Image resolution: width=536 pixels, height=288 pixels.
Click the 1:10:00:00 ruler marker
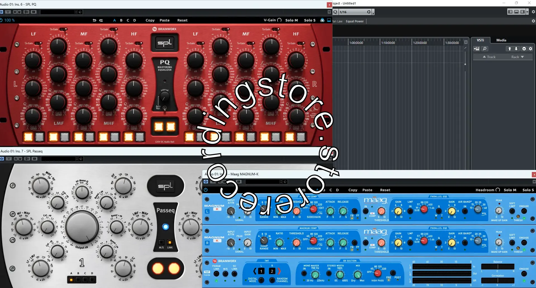tap(388, 43)
